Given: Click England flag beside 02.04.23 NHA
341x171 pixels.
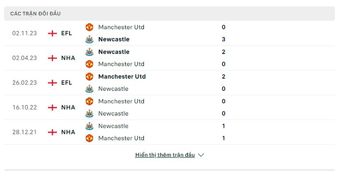Looking at the screenshot, I should [x=52, y=58].
